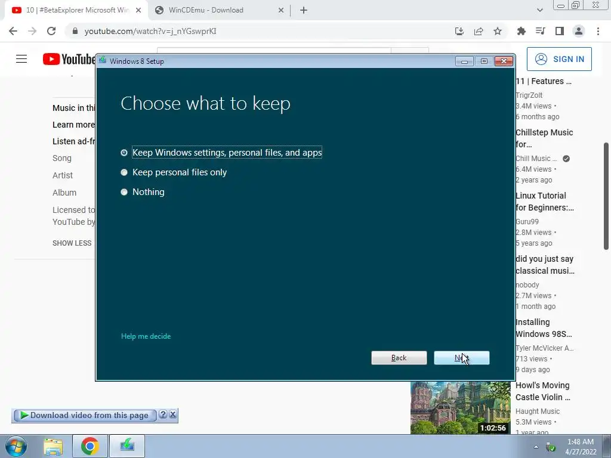The image size is (611, 458).
Task: Open the Help me decide link
Action: tap(146, 336)
